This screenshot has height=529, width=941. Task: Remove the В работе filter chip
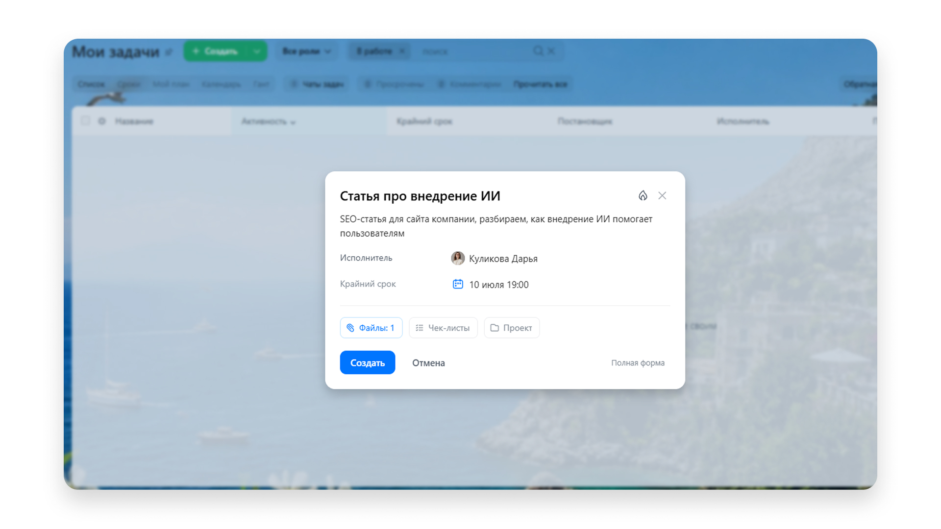(402, 51)
